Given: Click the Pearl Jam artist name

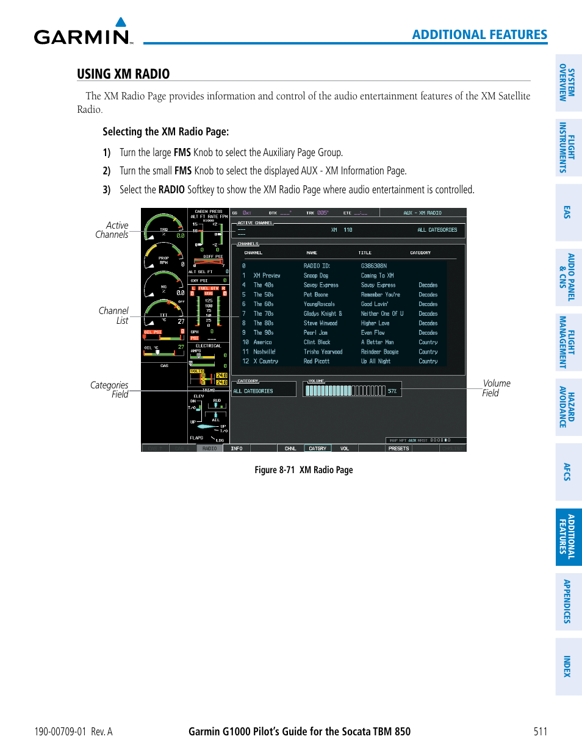Looking at the screenshot, I should 315,332.
